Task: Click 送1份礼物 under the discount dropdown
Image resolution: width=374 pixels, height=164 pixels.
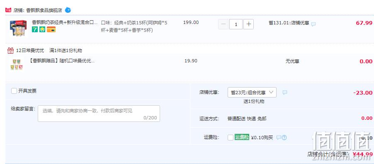Action: (x=254, y=101)
